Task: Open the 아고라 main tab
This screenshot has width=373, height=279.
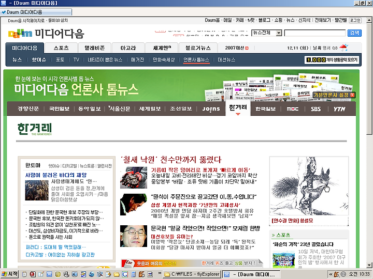Action: [128, 48]
